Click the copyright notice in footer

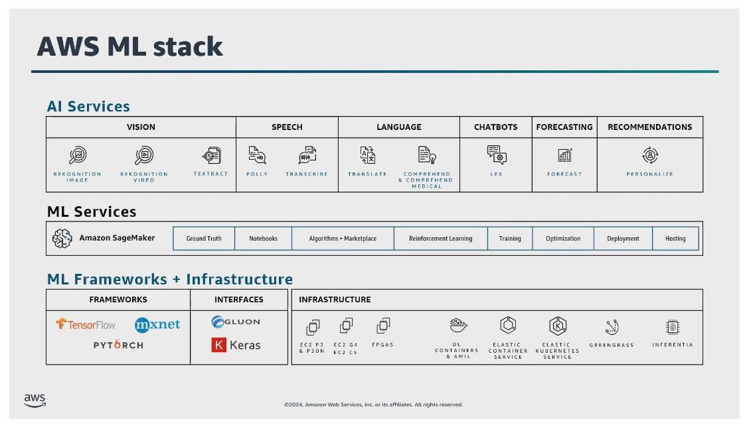[373, 404]
